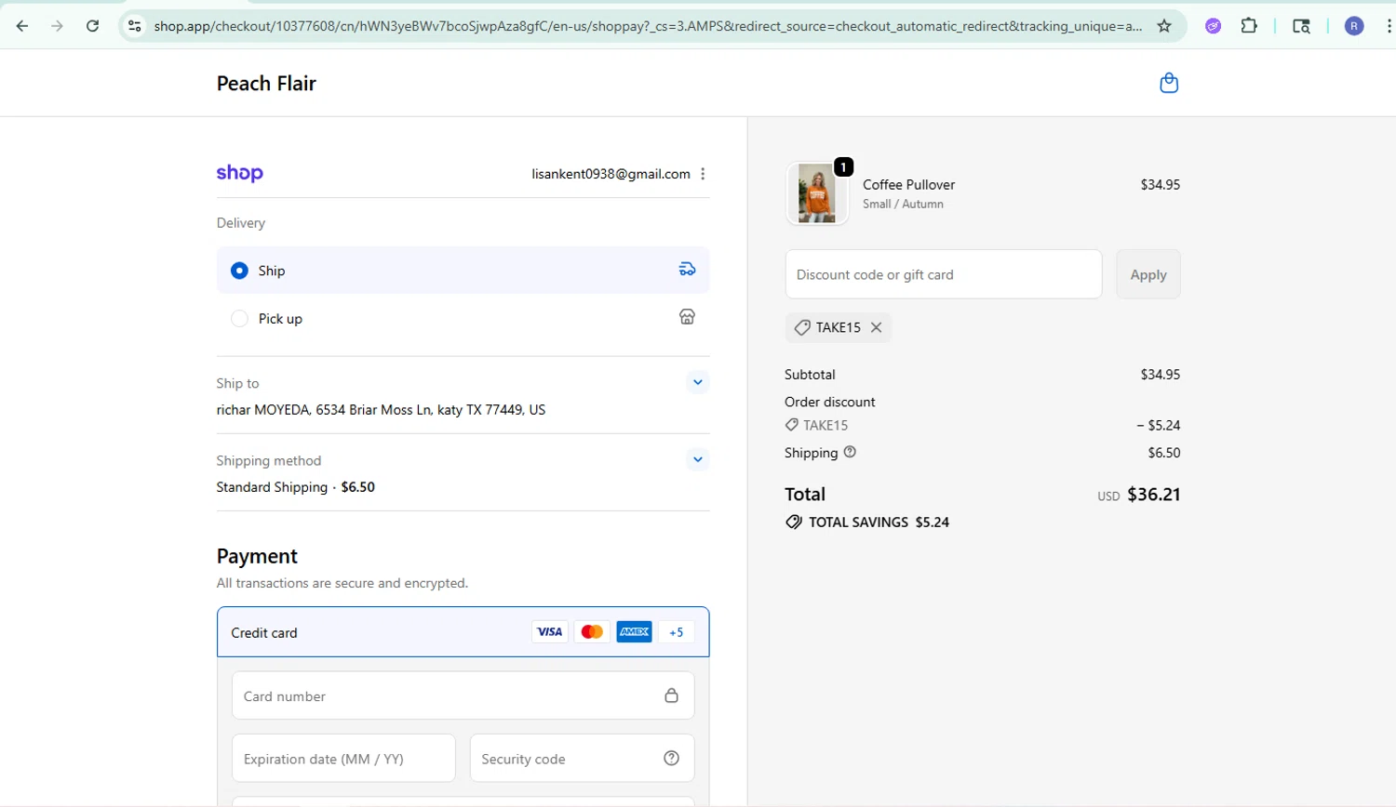Focus the Card number field

463,695
